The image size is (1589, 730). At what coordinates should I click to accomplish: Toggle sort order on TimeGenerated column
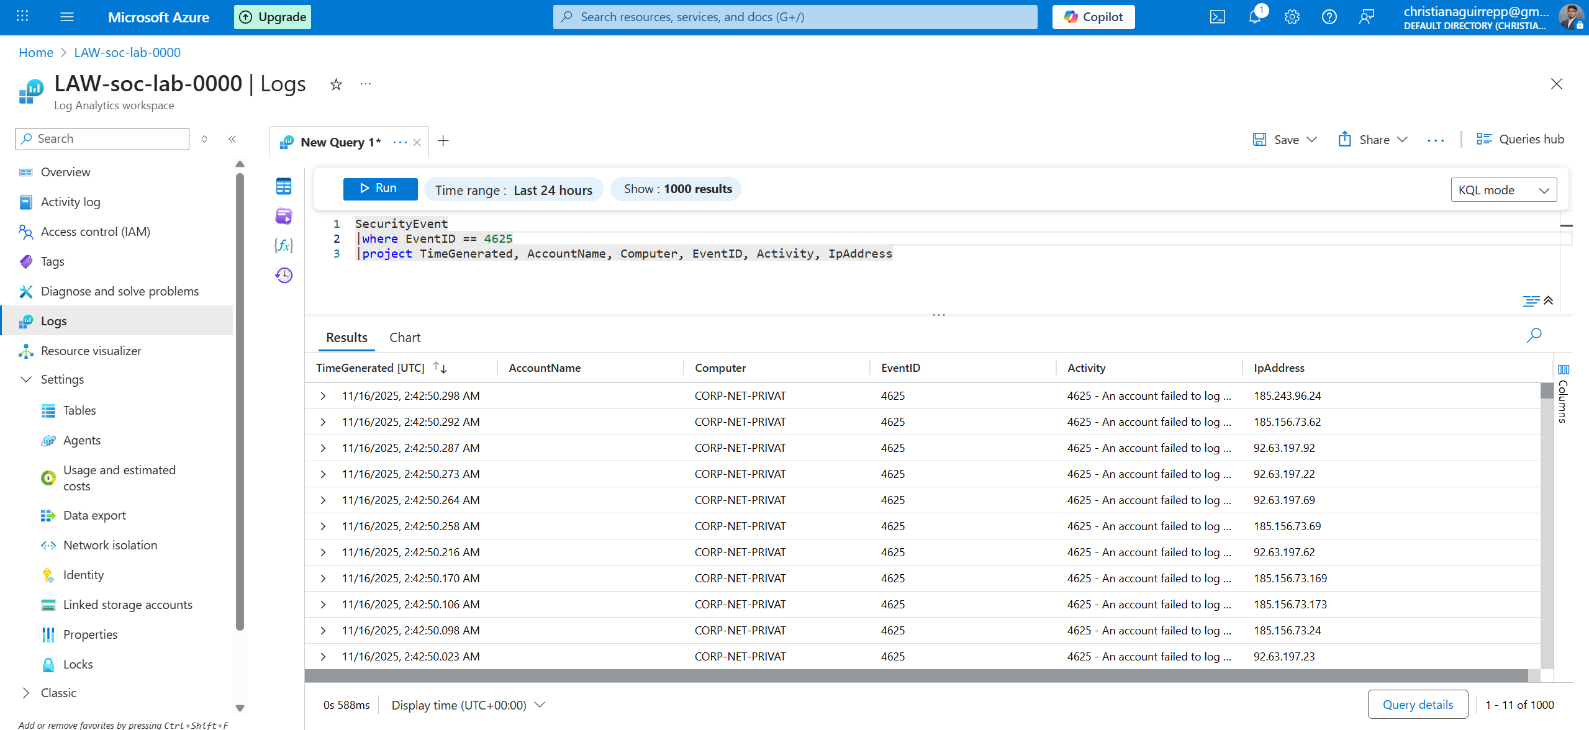click(x=440, y=367)
